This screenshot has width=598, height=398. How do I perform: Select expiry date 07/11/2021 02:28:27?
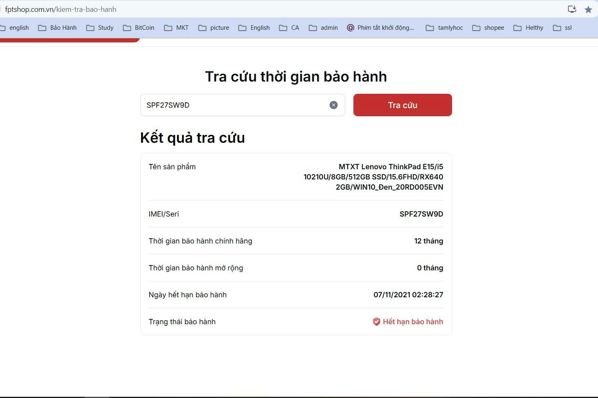click(x=408, y=295)
